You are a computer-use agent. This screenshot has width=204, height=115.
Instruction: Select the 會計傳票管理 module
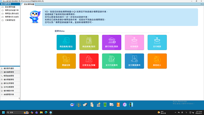10,72
